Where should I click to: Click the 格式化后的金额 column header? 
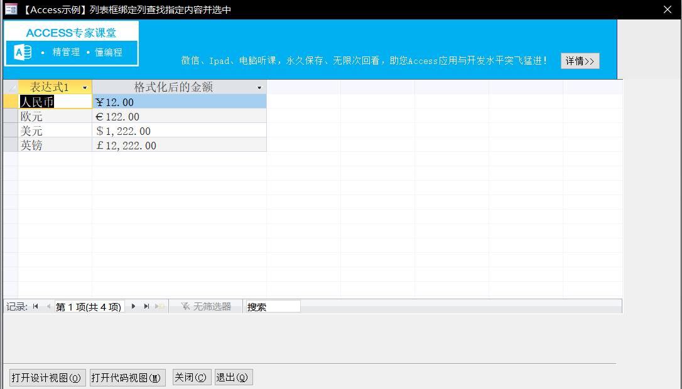[x=179, y=87]
